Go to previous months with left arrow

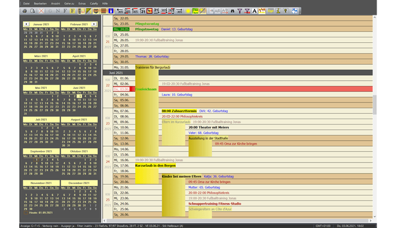tap(26, 25)
